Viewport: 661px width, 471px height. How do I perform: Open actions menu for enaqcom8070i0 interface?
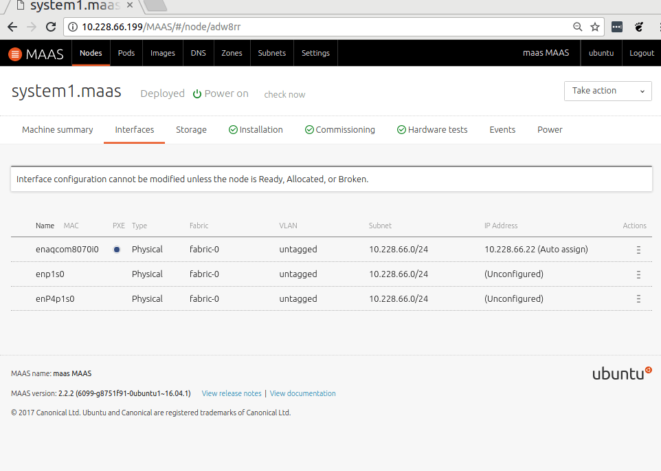(638, 250)
